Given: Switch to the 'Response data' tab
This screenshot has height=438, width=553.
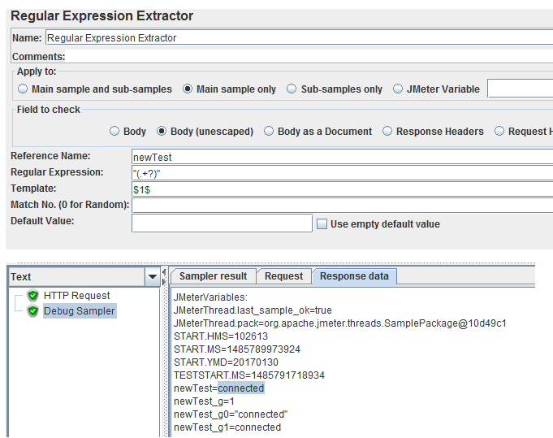Looking at the screenshot, I should pyautogui.click(x=353, y=276).
